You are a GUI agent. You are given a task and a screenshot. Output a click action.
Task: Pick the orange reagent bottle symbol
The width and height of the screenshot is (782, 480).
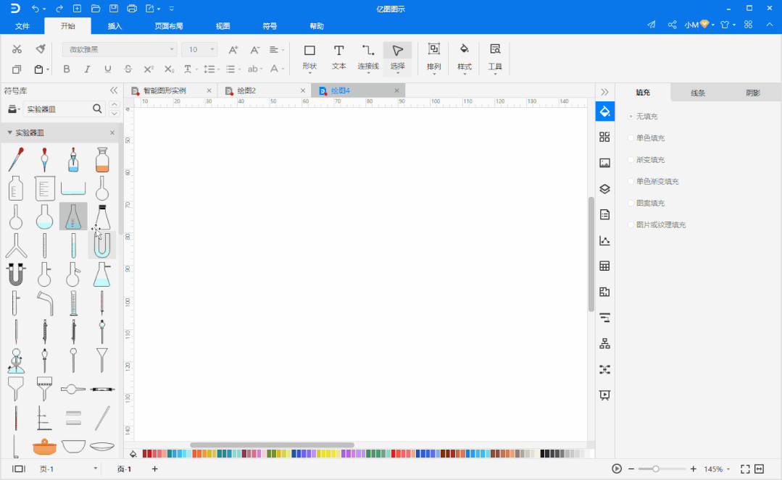(x=102, y=159)
